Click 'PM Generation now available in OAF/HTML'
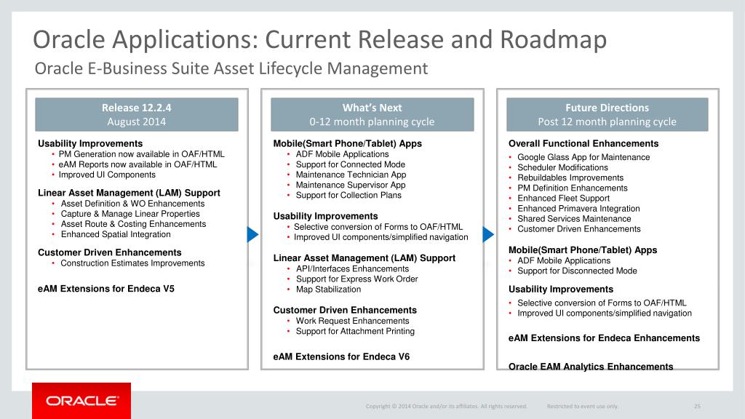Image resolution: width=745 pixels, height=419 pixels. [142, 154]
